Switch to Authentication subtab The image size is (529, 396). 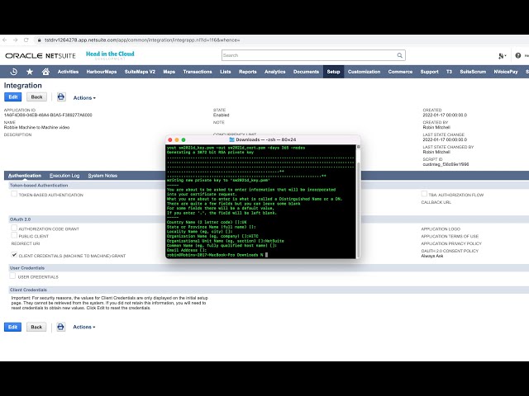coord(25,176)
